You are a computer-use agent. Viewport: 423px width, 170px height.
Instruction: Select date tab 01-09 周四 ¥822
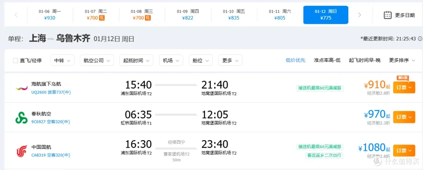[x=188, y=15]
